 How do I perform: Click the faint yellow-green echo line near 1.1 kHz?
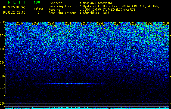(70, 35)
